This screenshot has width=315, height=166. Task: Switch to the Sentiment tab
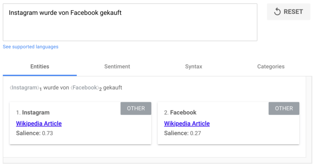(117, 66)
